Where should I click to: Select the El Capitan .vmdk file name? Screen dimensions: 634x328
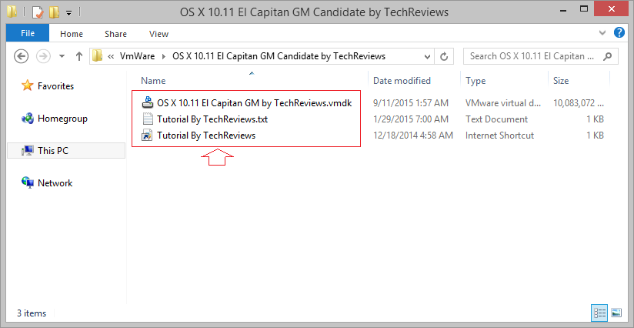pyautogui.click(x=255, y=103)
